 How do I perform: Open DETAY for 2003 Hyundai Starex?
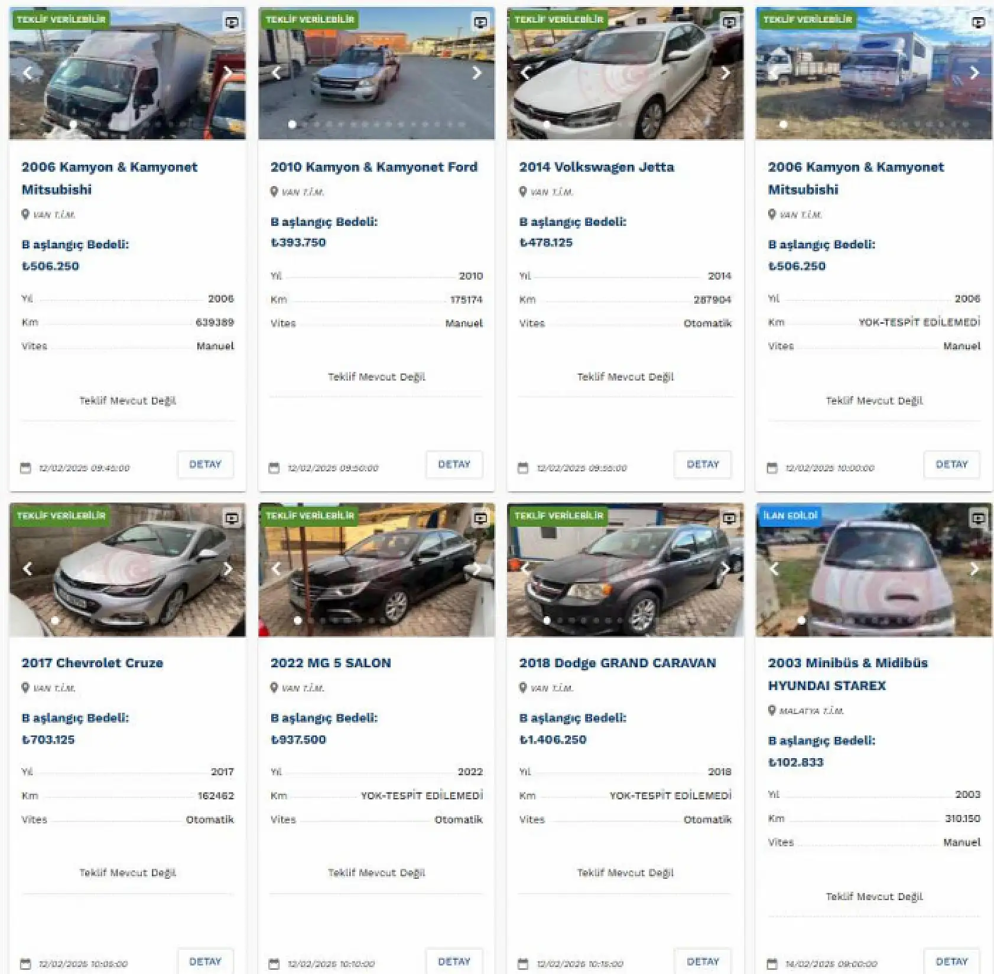coord(951,962)
